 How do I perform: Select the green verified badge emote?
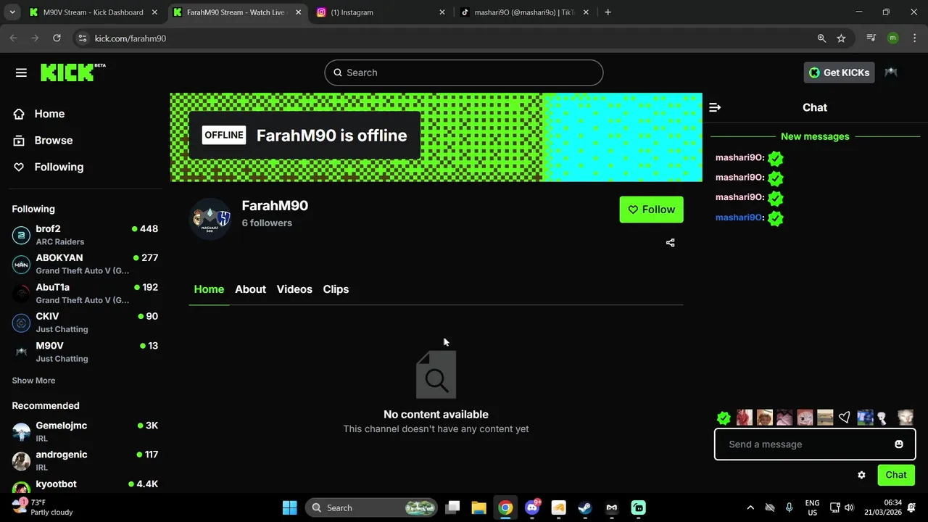(724, 418)
